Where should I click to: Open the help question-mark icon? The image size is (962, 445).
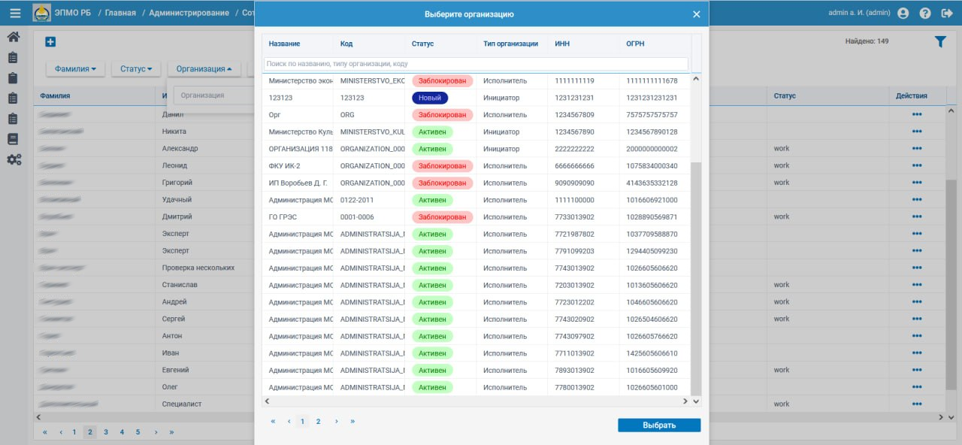pos(925,14)
